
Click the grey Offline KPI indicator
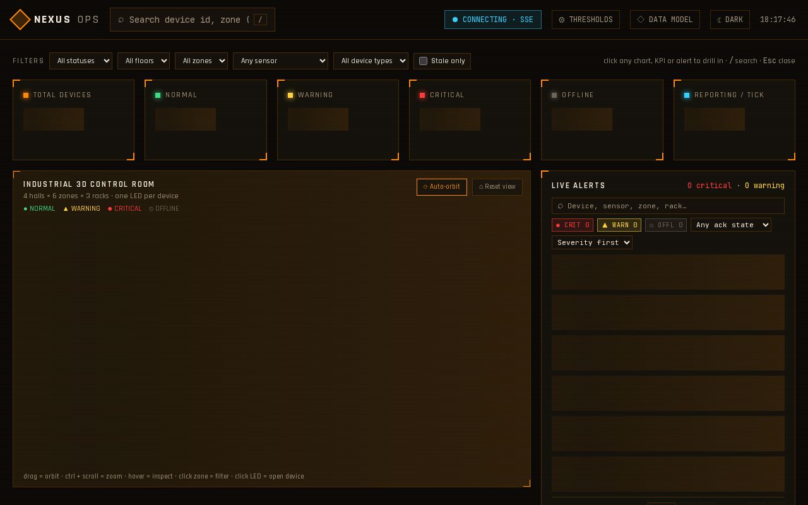(x=554, y=95)
